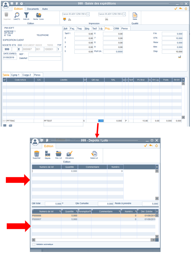The height and width of the screenshot is (254, 191).
Task: Switch to the Adr. tab
Action: coord(66,29)
